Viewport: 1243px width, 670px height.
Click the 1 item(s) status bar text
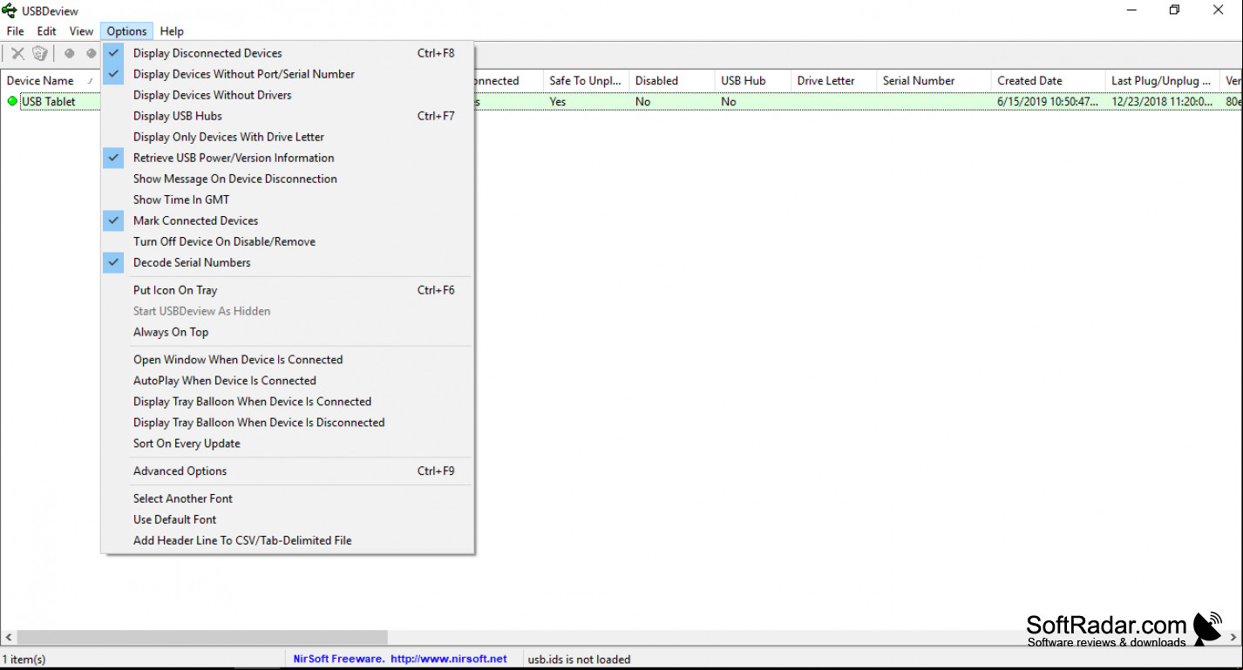(24, 660)
